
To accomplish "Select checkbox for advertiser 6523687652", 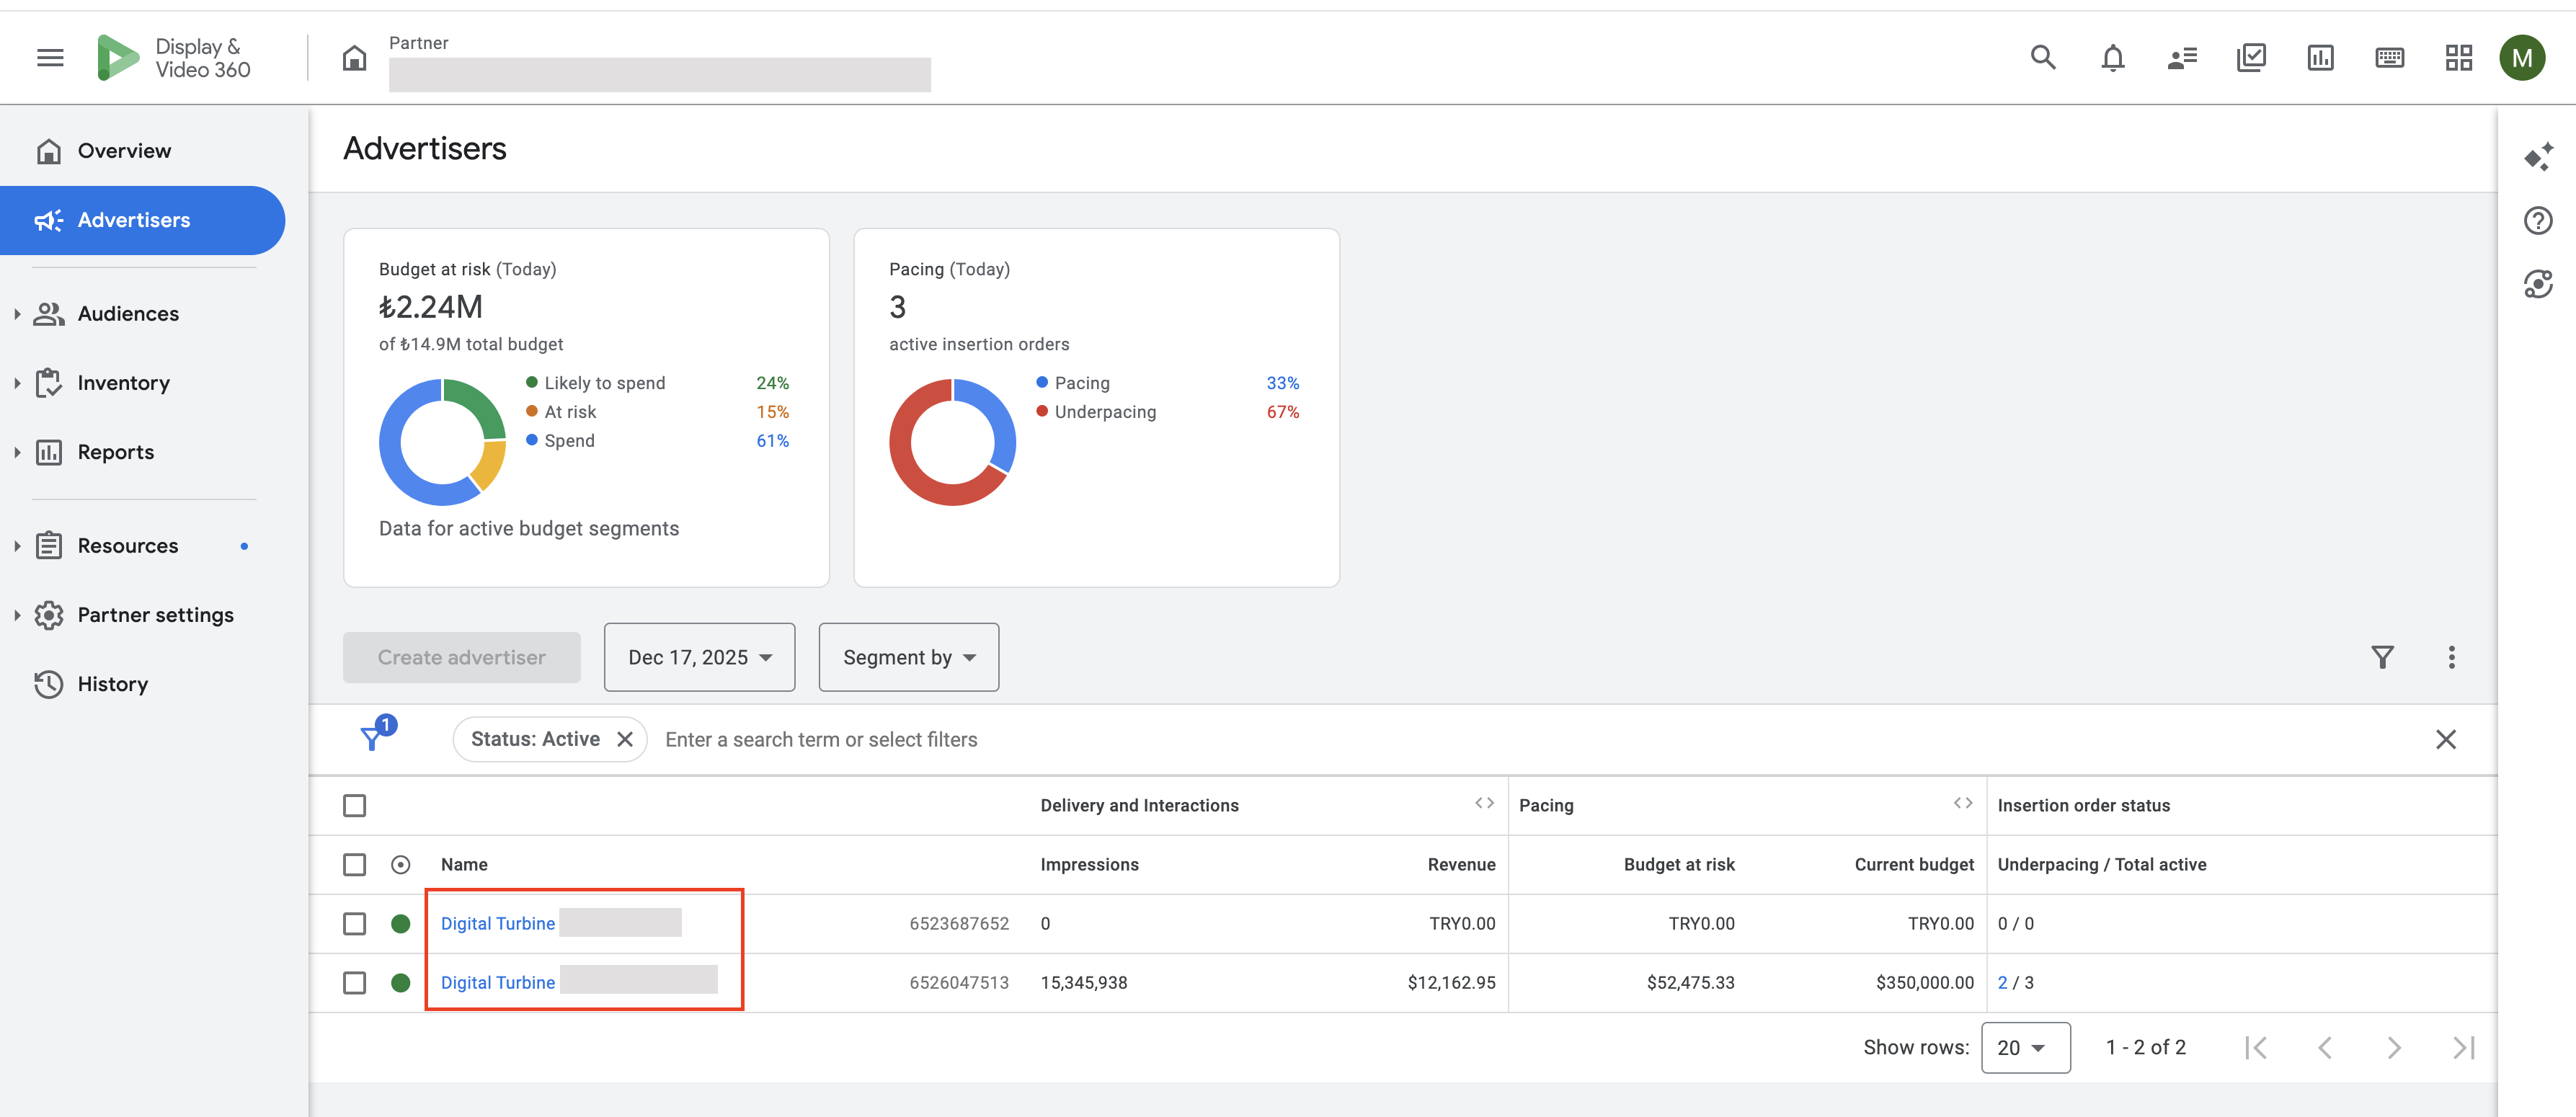I will 354,923.
